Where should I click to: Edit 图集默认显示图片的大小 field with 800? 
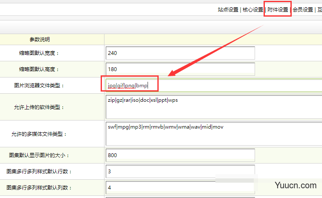tap(180, 155)
